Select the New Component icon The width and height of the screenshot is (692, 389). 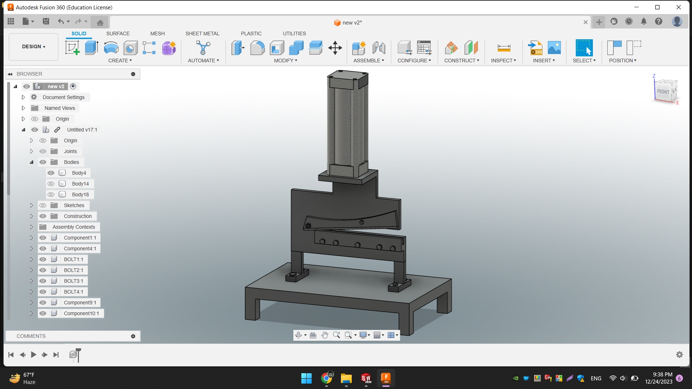point(359,48)
